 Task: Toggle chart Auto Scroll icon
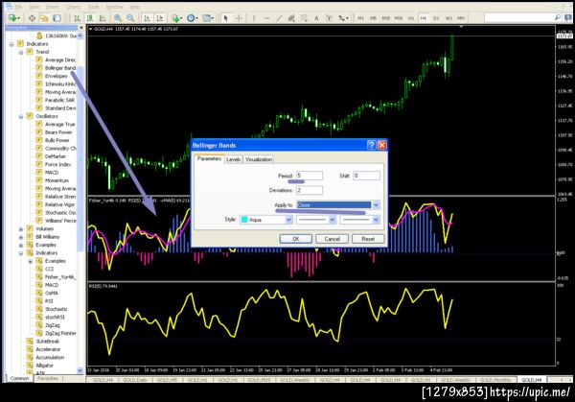[148, 18]
